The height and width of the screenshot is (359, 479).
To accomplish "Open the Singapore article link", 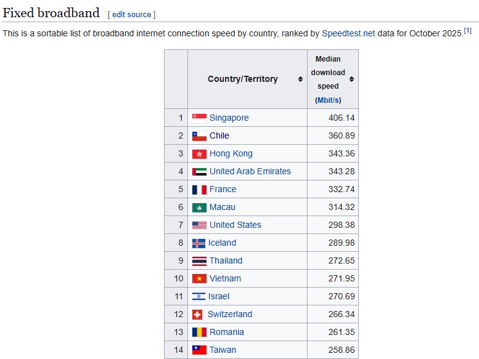I will pyautogui.click(x=229, y=118).
